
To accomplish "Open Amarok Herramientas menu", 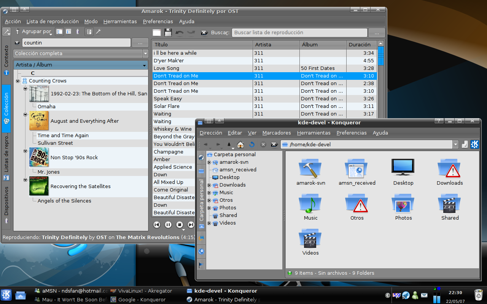I will (120, 22).
